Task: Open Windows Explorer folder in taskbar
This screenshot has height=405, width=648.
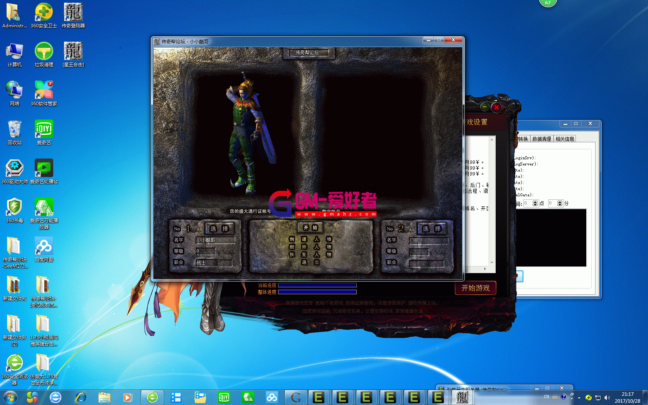Action: (105, 397)
